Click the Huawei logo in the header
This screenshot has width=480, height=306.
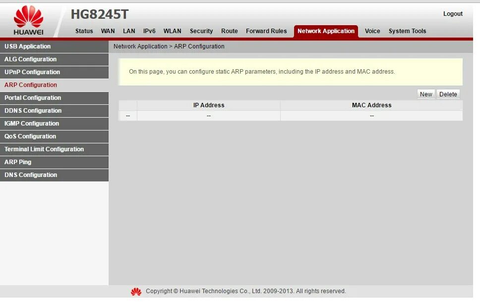(x=28, y=20)
